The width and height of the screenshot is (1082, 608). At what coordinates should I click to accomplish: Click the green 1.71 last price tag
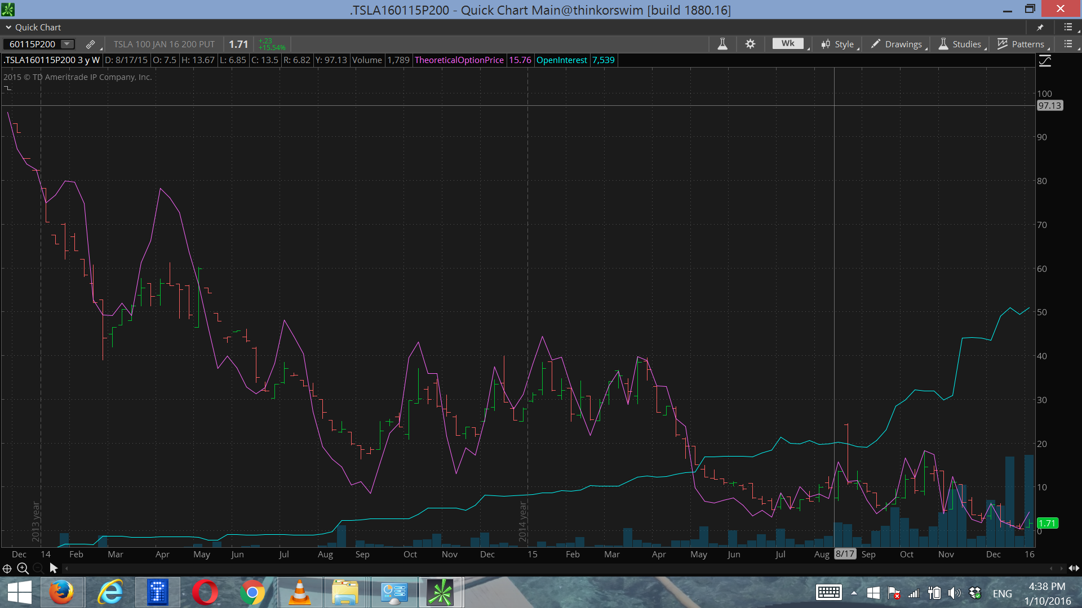(1047, 523)
